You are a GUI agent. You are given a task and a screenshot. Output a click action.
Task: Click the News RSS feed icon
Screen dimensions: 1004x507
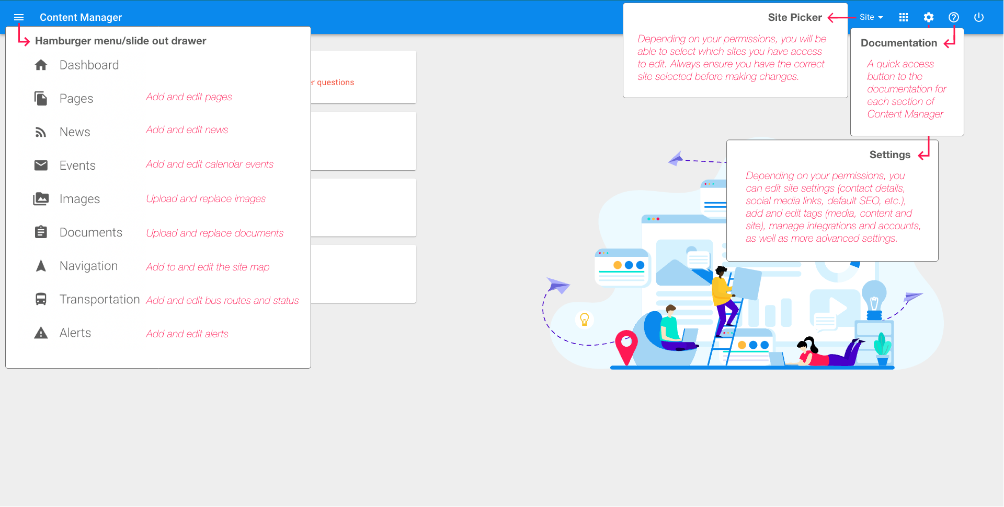[x=41, y=132]
